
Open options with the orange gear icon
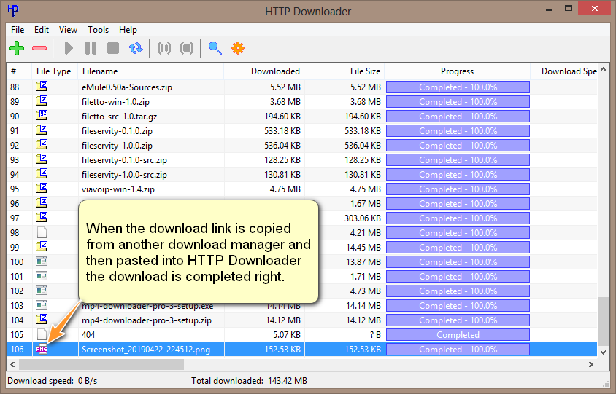coord(238,48)
